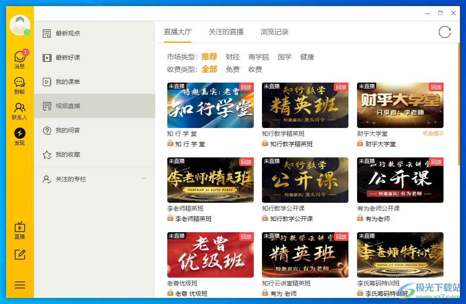Open the 知行云讲堂精英班 thumbnail
The height and width of the screenshot is (304, 466).
pos(305,255)
